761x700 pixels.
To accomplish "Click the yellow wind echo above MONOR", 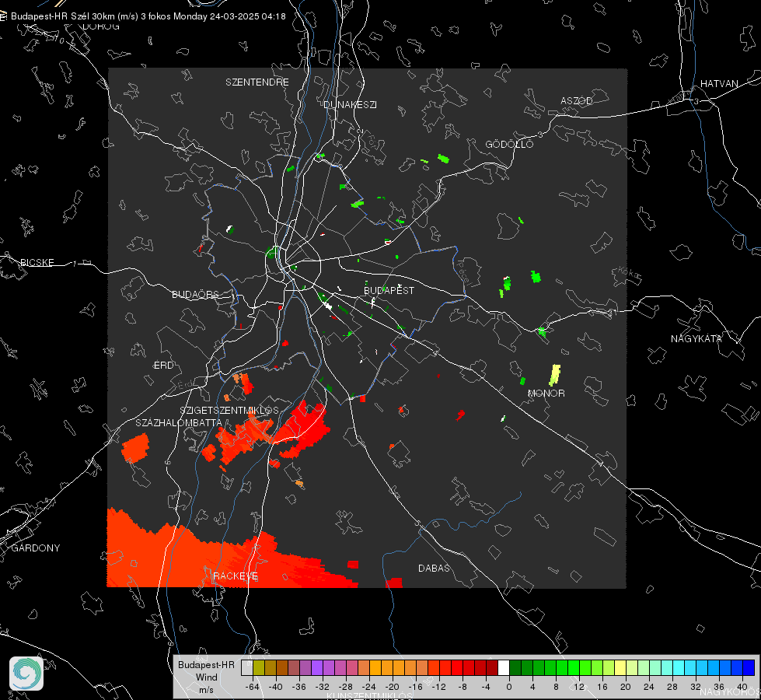I will (x=555, y=375).
